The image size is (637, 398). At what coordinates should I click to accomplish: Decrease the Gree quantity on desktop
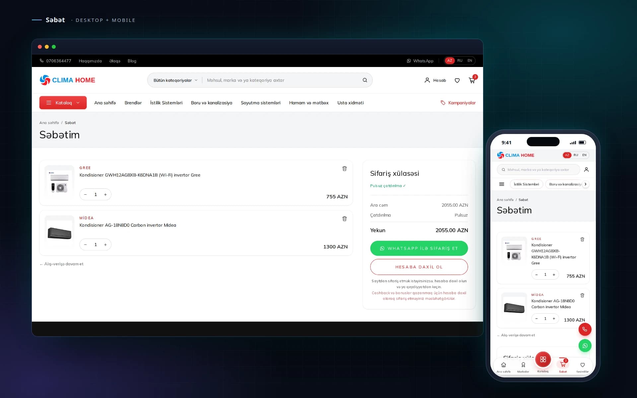pyautogui.click(x=86, y=195)
